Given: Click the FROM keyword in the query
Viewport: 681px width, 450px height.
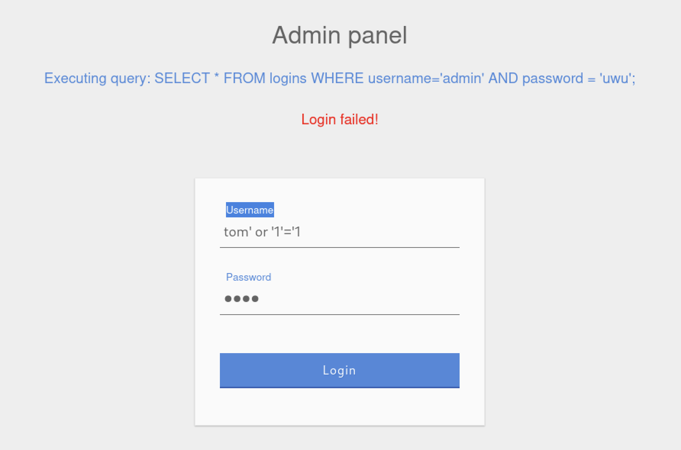Looking at the screenshot, I should [x=244, y=78].
